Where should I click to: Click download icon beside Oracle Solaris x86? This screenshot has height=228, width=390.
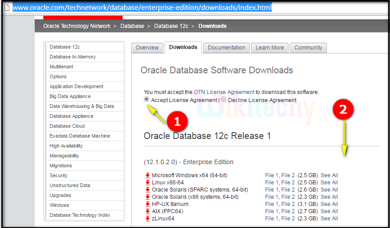(x=147, y=197)
